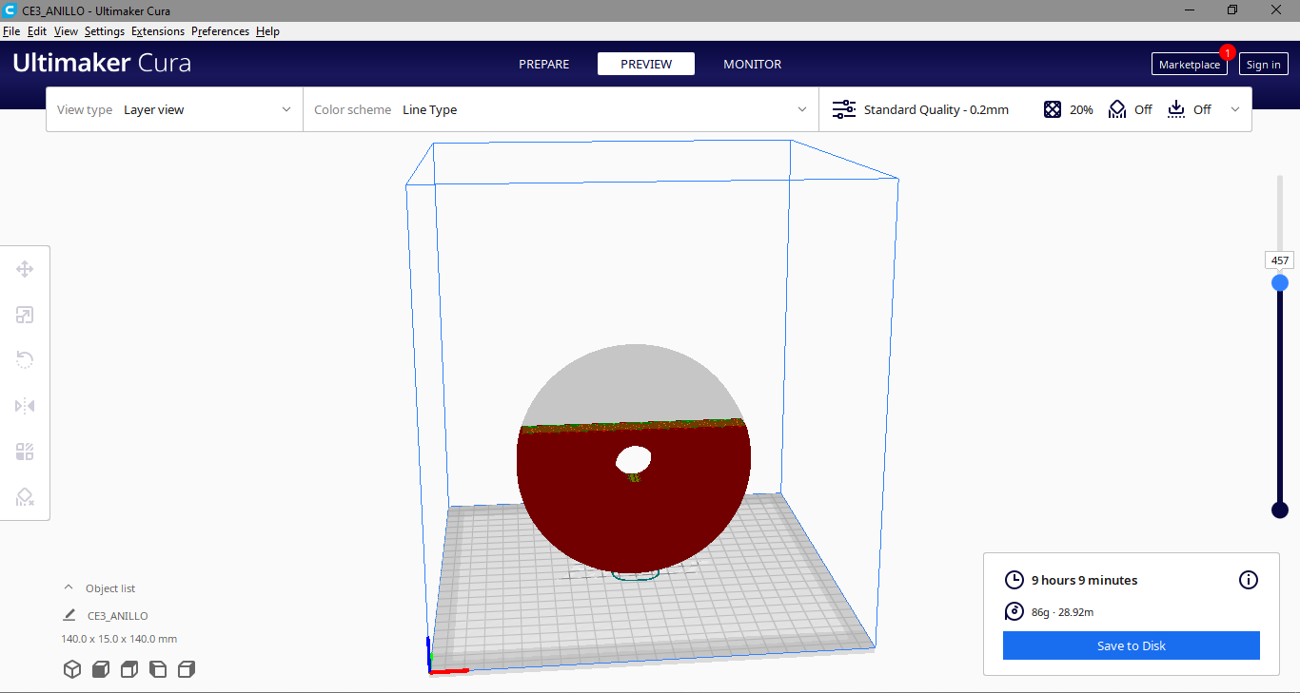1300x693 pixels.
Task: Switch to front view using view cube icon
Action: tap(101, 669)
